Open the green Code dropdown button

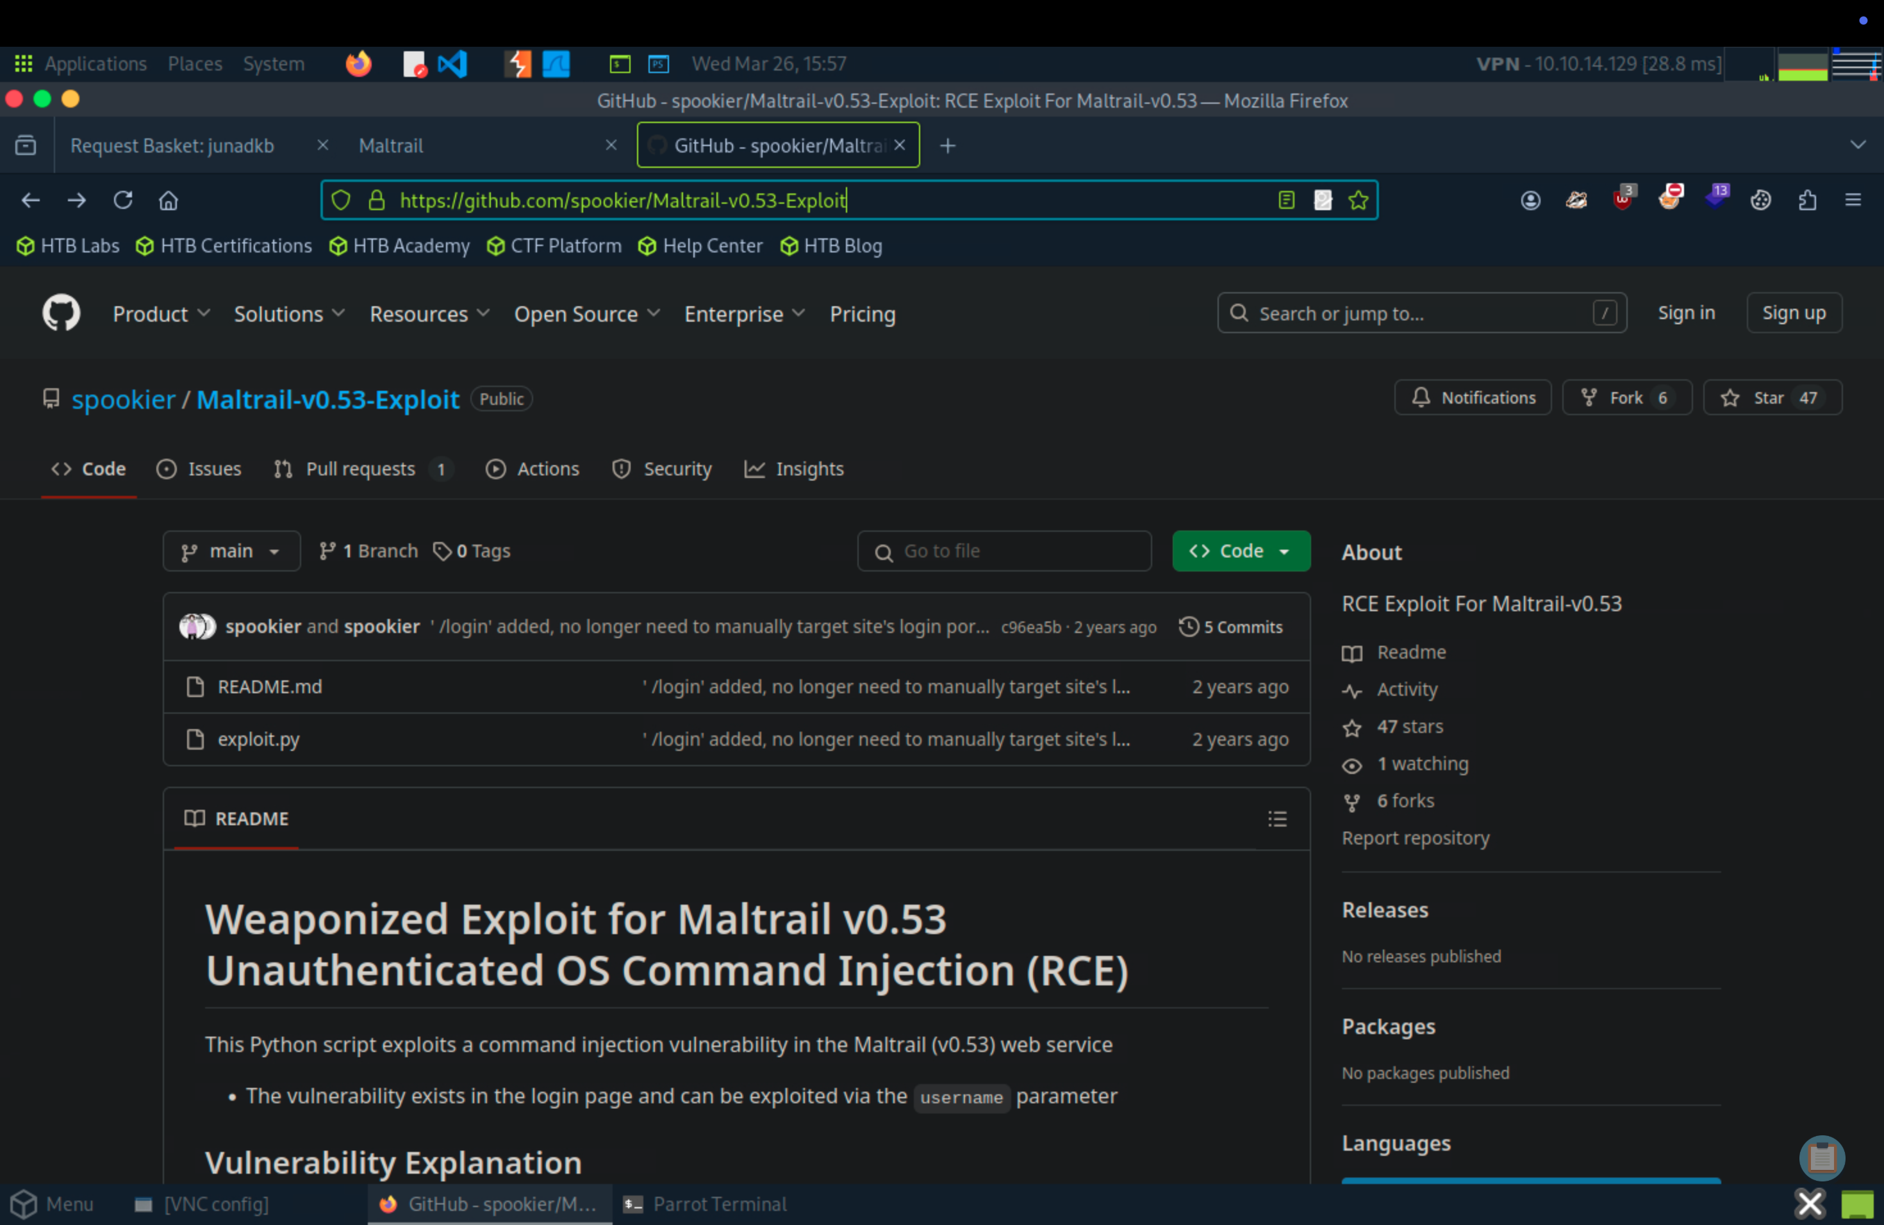coord(1241,551)
